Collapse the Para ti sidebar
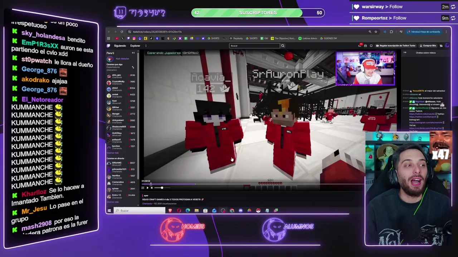This screenshot has height=257, width=458. [133, 53]
